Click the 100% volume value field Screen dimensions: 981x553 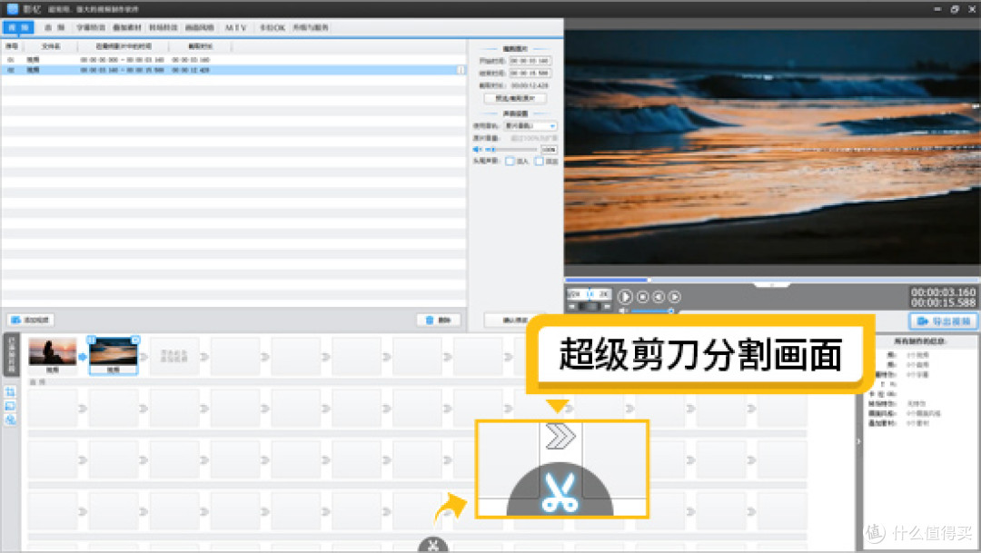pyautogui.click(x=549, y=150)
